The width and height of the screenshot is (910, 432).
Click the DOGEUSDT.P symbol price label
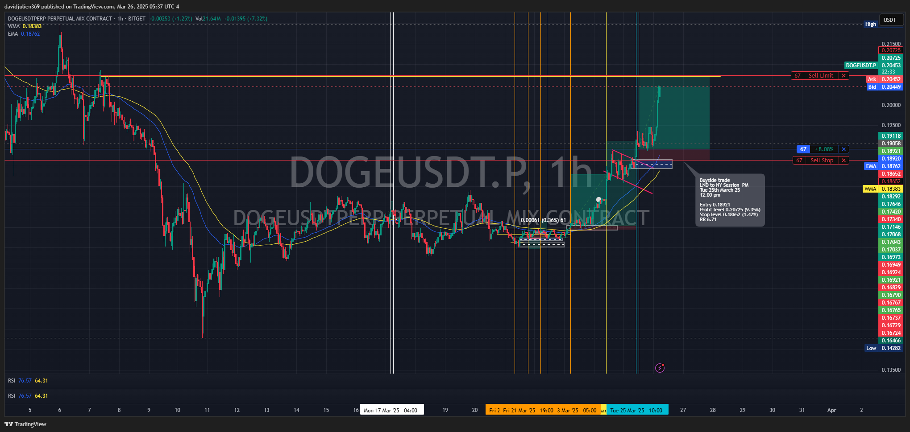[x=861, y=66]
